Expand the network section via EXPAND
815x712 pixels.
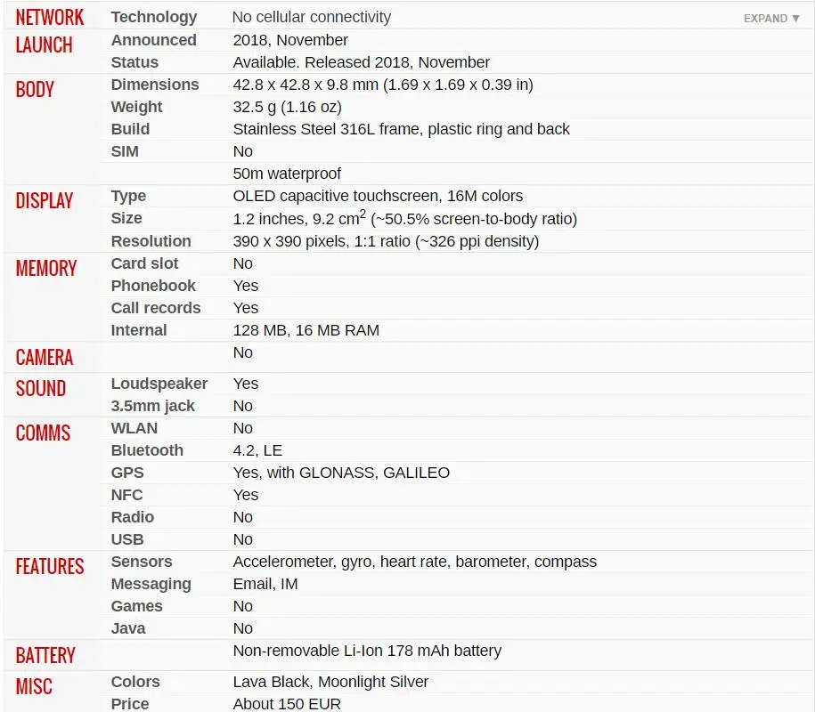(771, 19)
